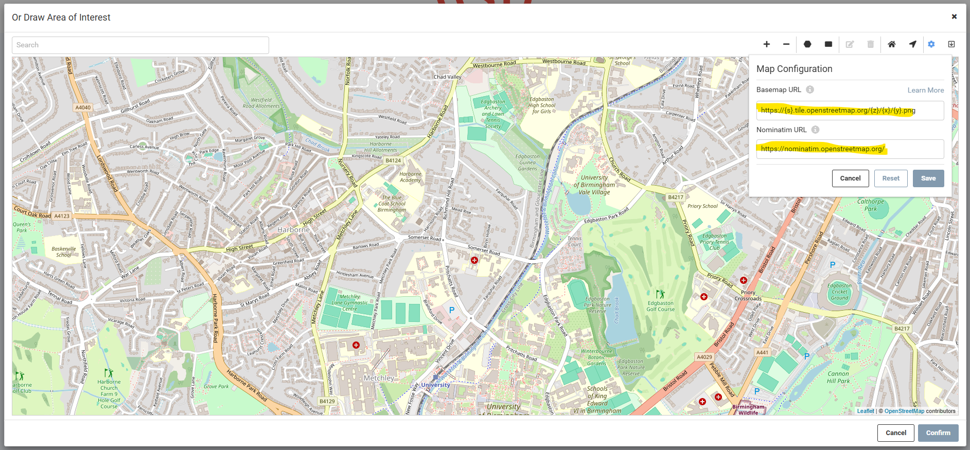Click the University railway station icon
Viewport: 970px width, 450px height.
coord(435,377)
